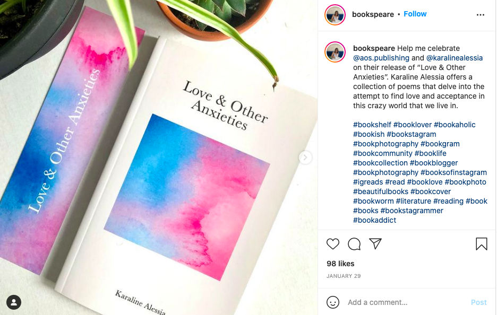497x315 pixels.
Task: Open the #booksofinstagram hashtag
Action: 453,172
